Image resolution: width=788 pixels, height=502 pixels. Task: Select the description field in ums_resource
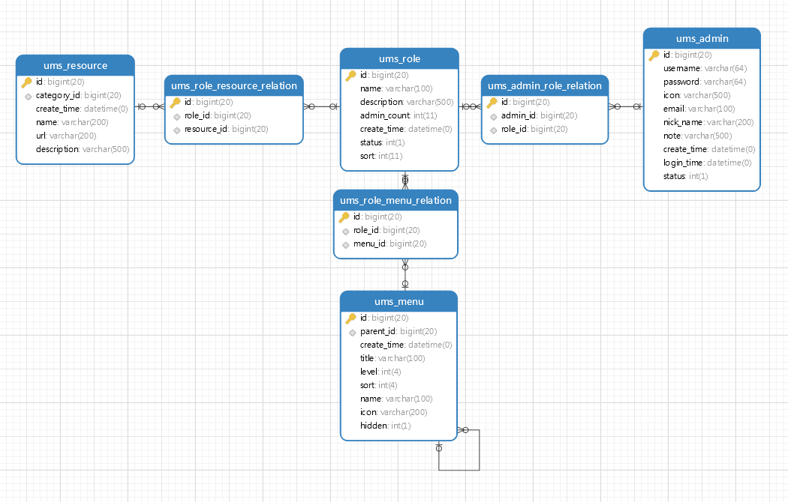[83, 149]
